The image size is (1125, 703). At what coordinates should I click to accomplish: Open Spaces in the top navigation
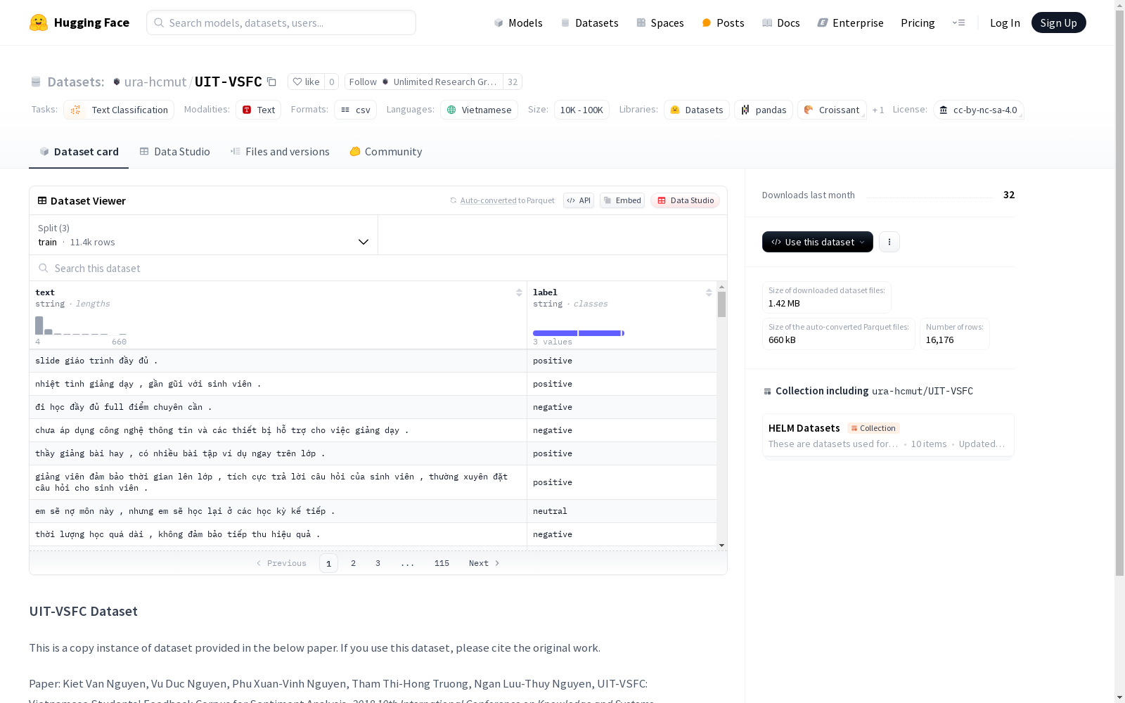tap(660, 22)
